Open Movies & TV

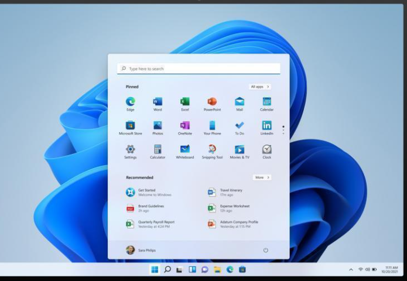click(240, 152)
